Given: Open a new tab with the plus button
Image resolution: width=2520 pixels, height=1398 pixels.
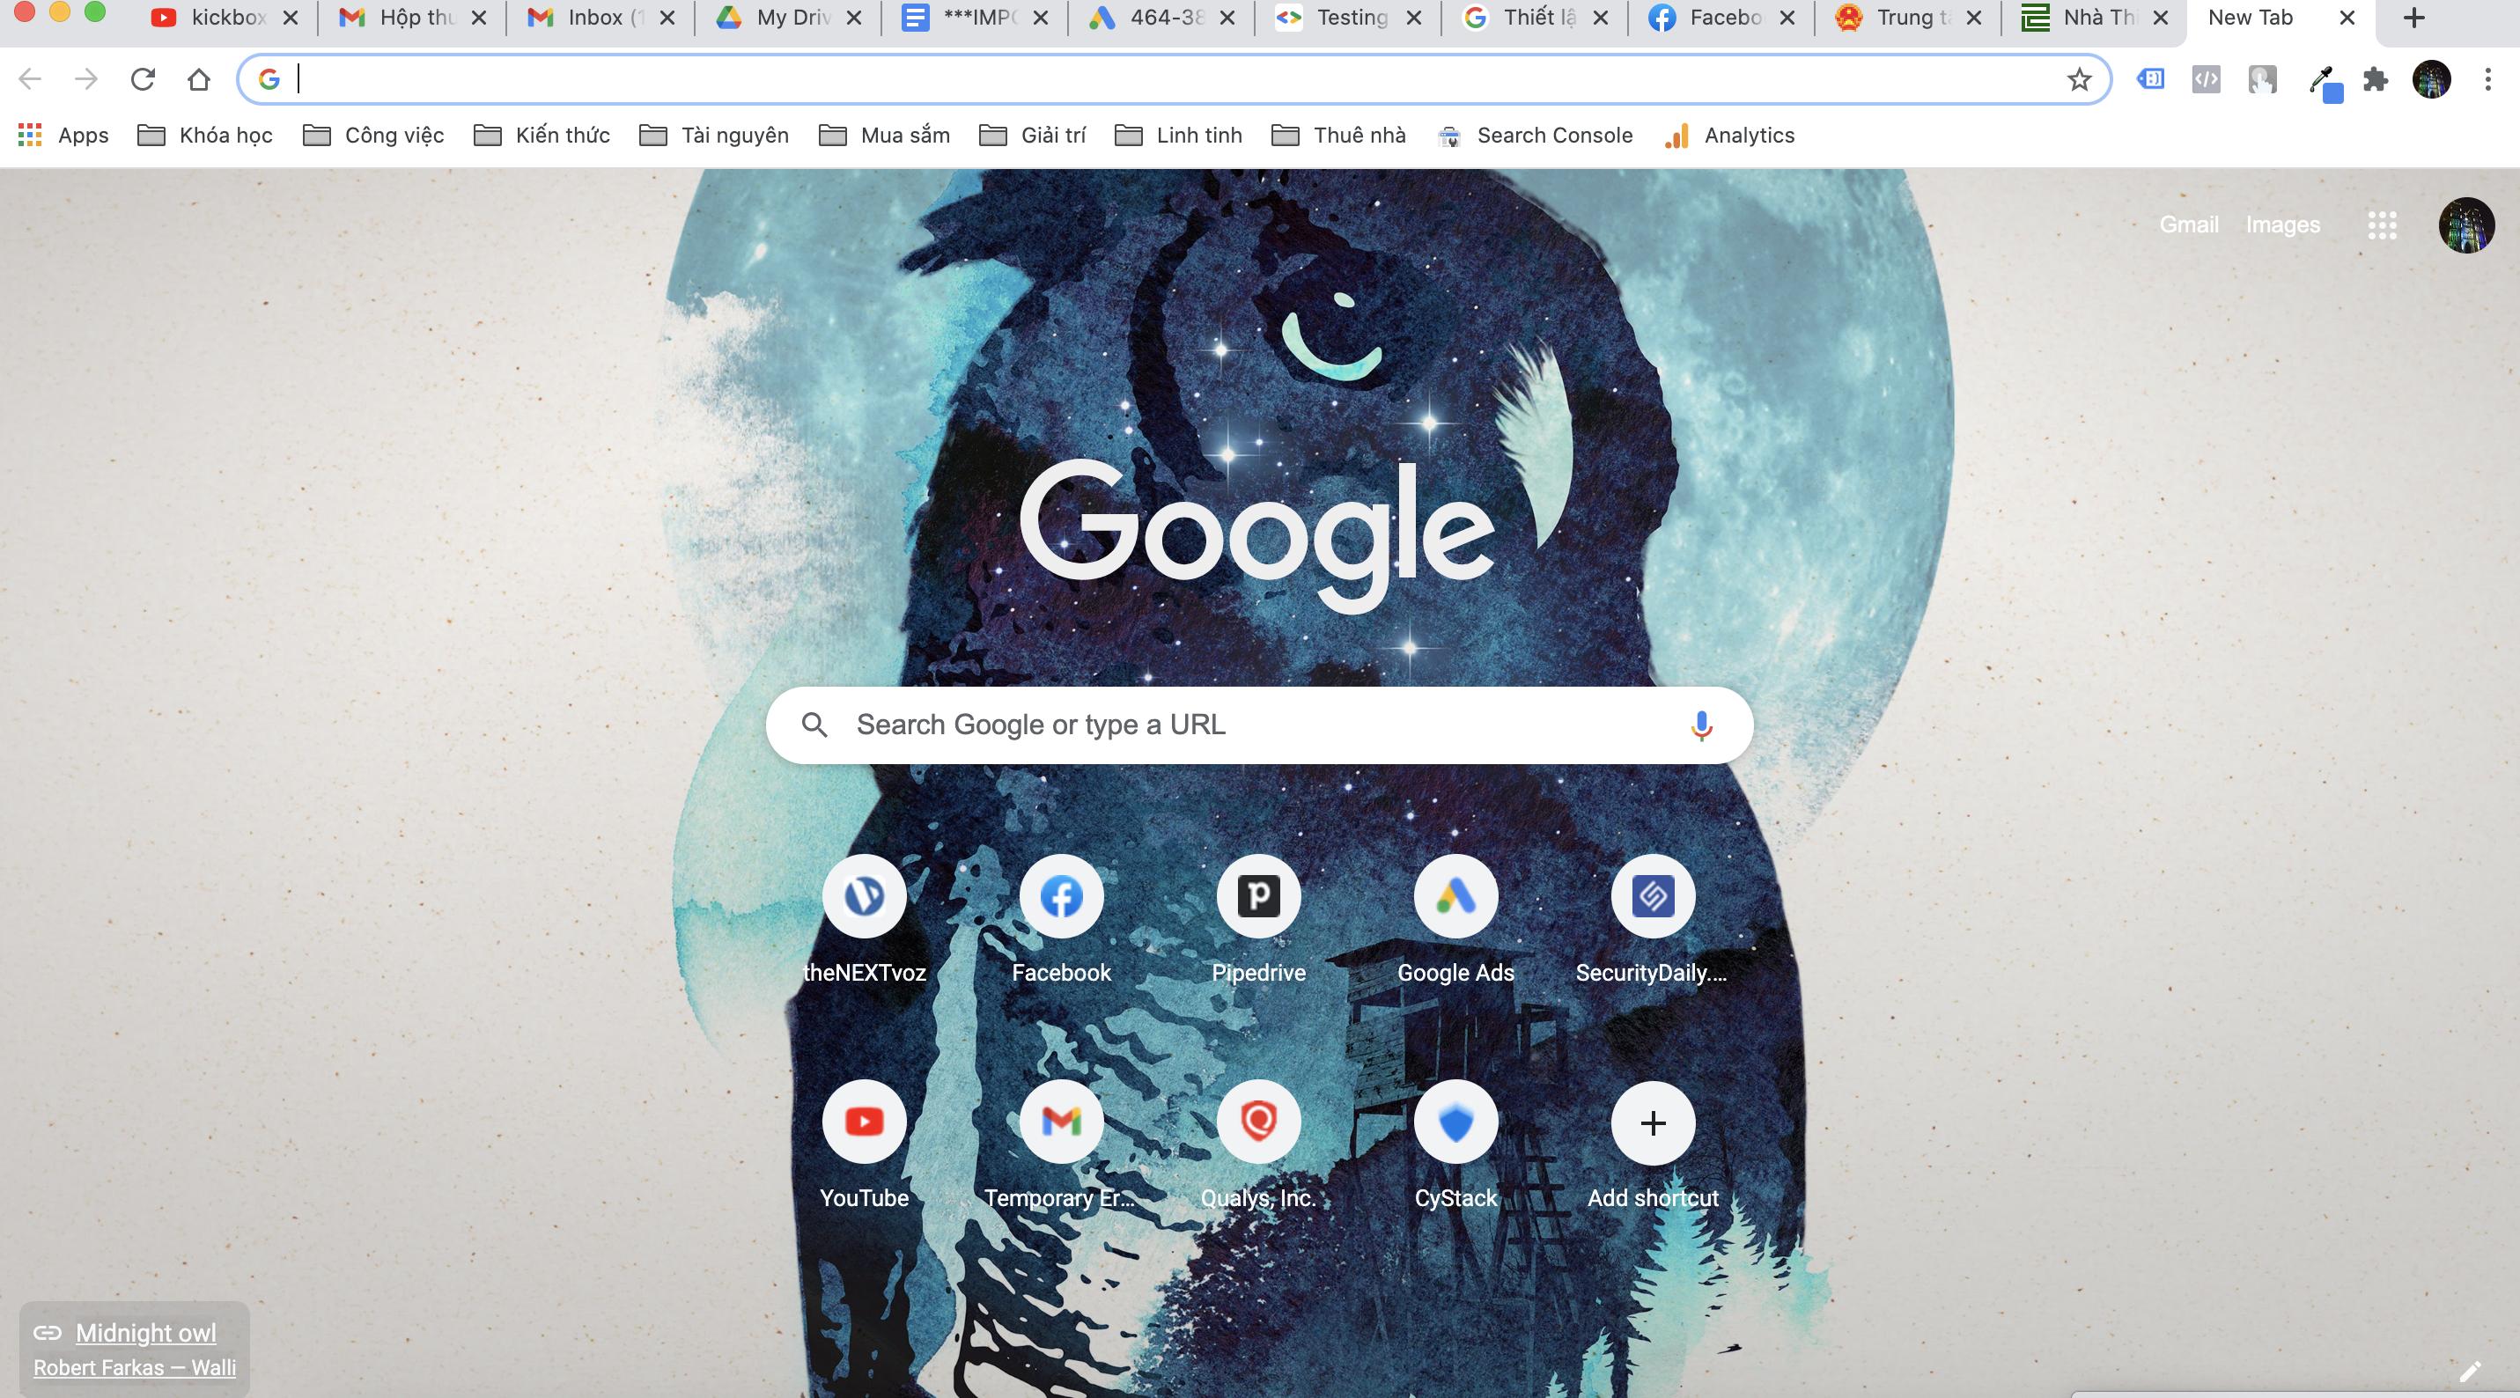Looking at the screenshot, I should click(x=2413, y=18).
